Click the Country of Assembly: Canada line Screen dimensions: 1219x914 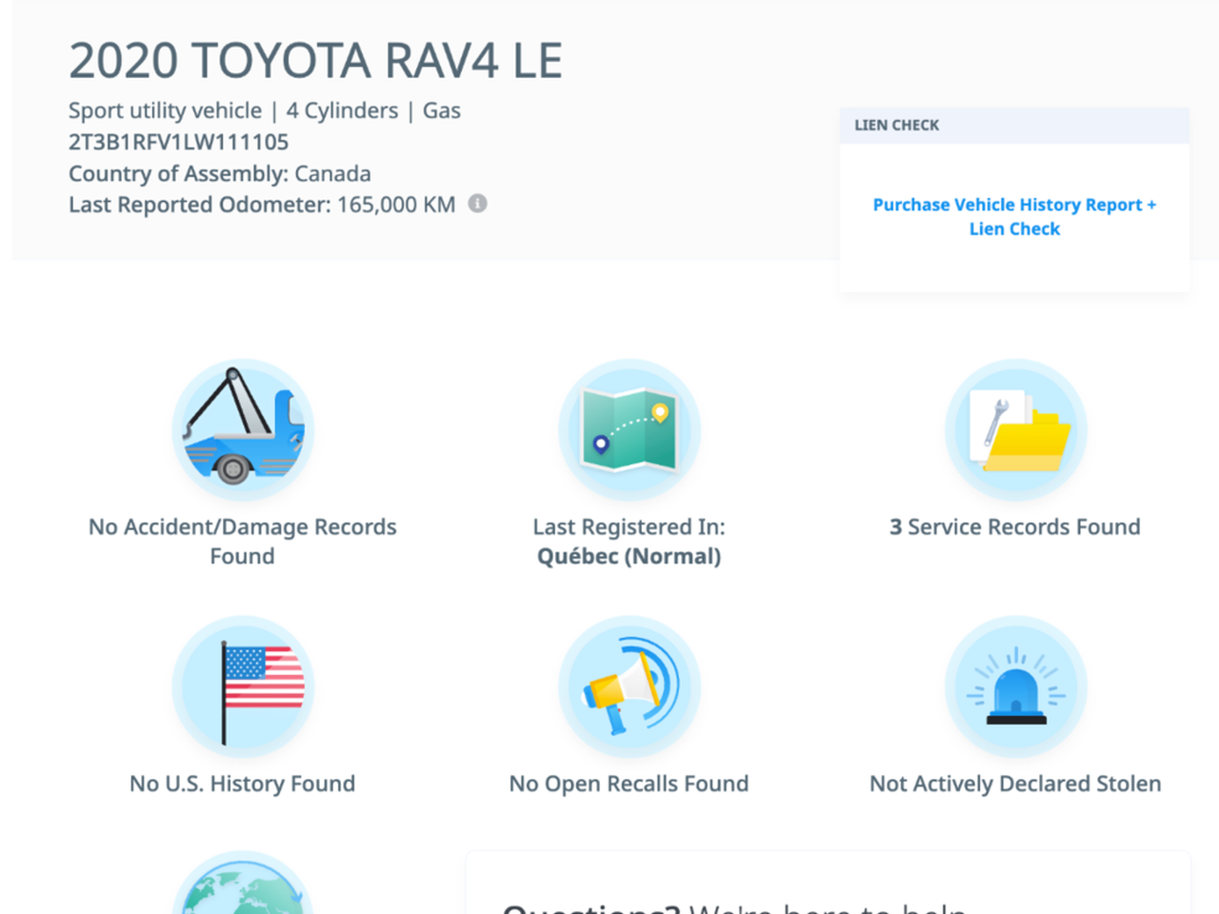click(220, 173)
